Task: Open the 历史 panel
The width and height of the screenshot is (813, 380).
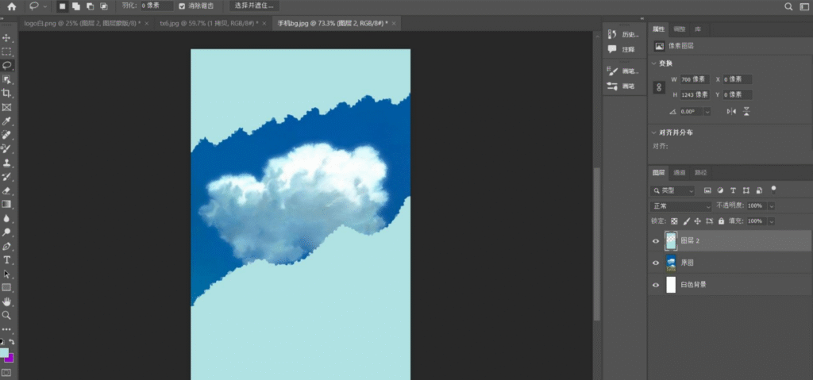Action: tap(624, 35)
